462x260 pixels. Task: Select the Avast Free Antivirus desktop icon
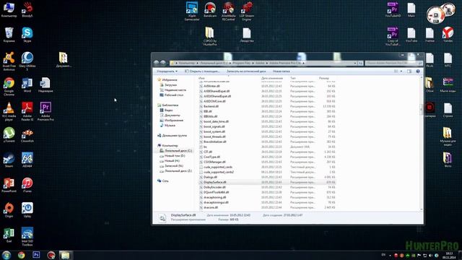(9, 61)
